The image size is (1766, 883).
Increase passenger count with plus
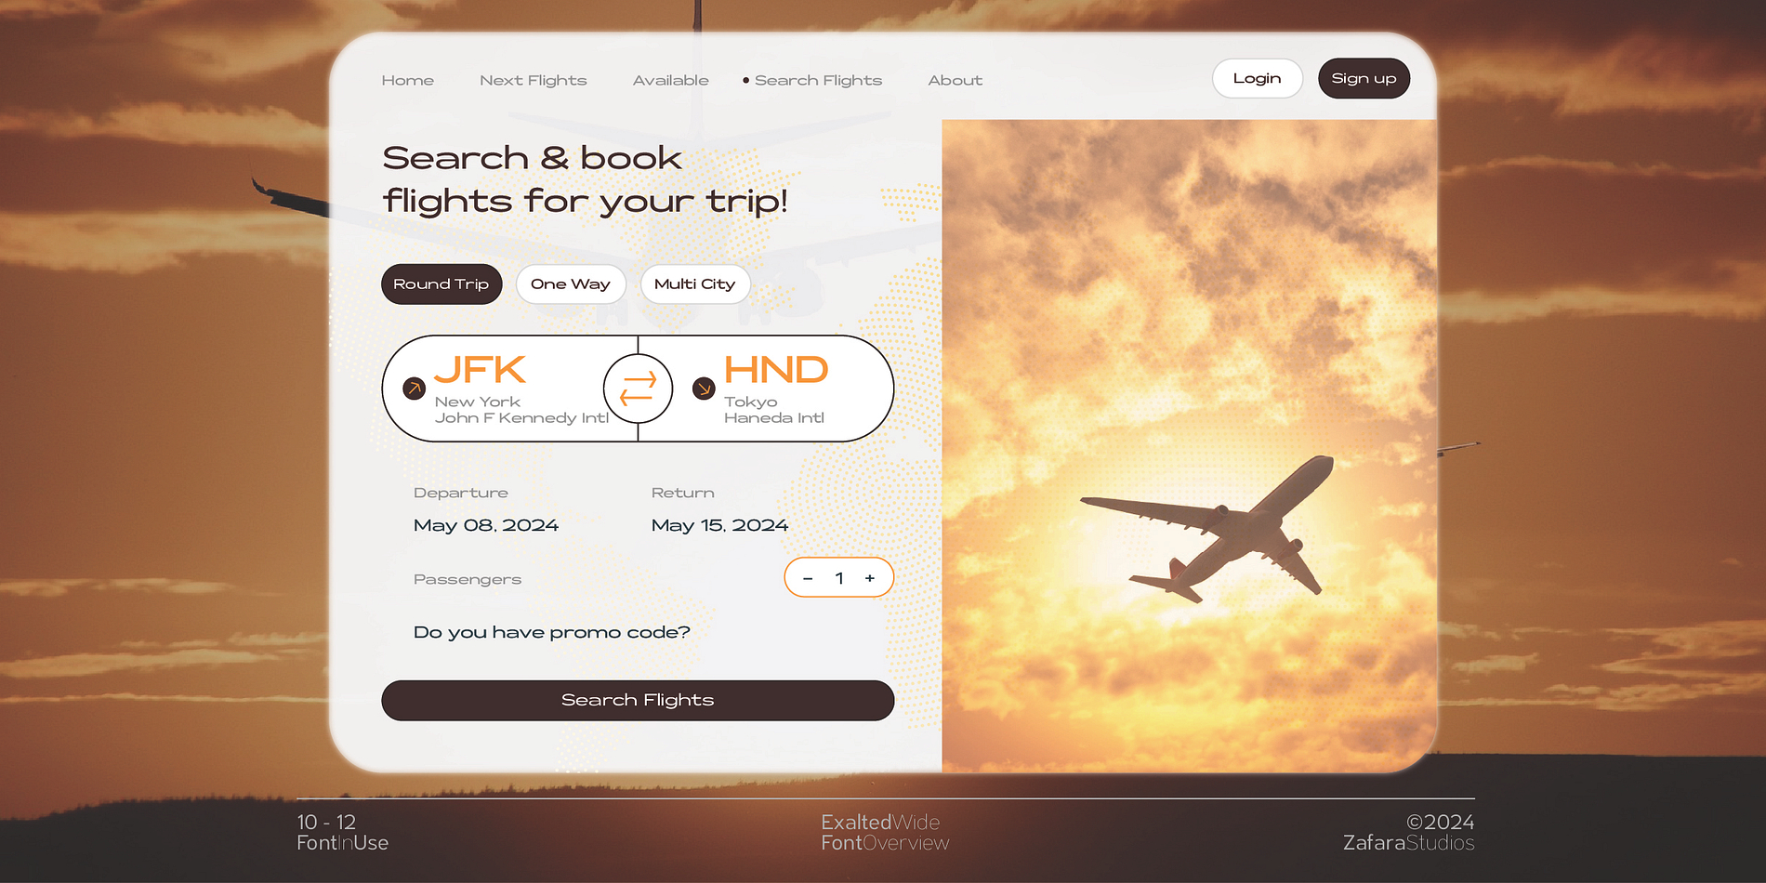point(870,578)
